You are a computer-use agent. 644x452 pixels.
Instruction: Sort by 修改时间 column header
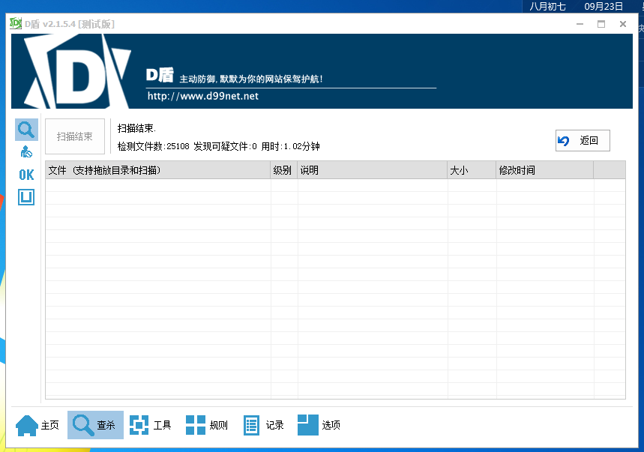click(545, 170)
